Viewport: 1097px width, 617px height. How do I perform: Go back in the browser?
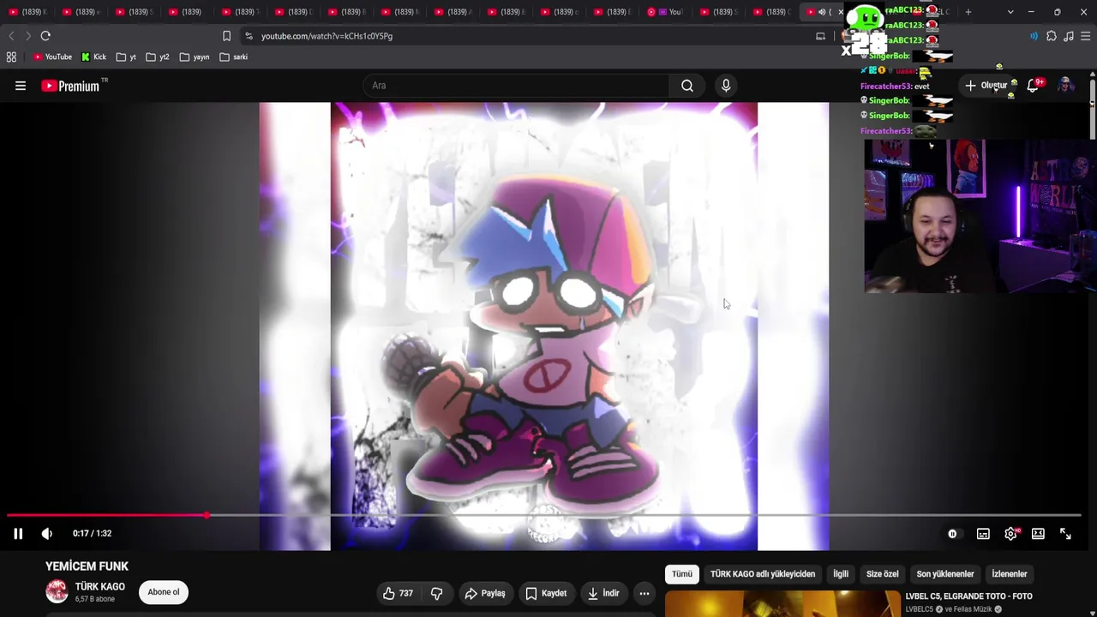(x=11, y=36)
